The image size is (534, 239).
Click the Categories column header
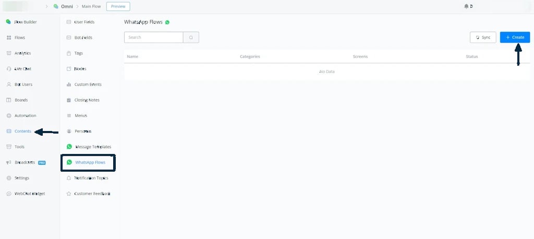(250, 56)
